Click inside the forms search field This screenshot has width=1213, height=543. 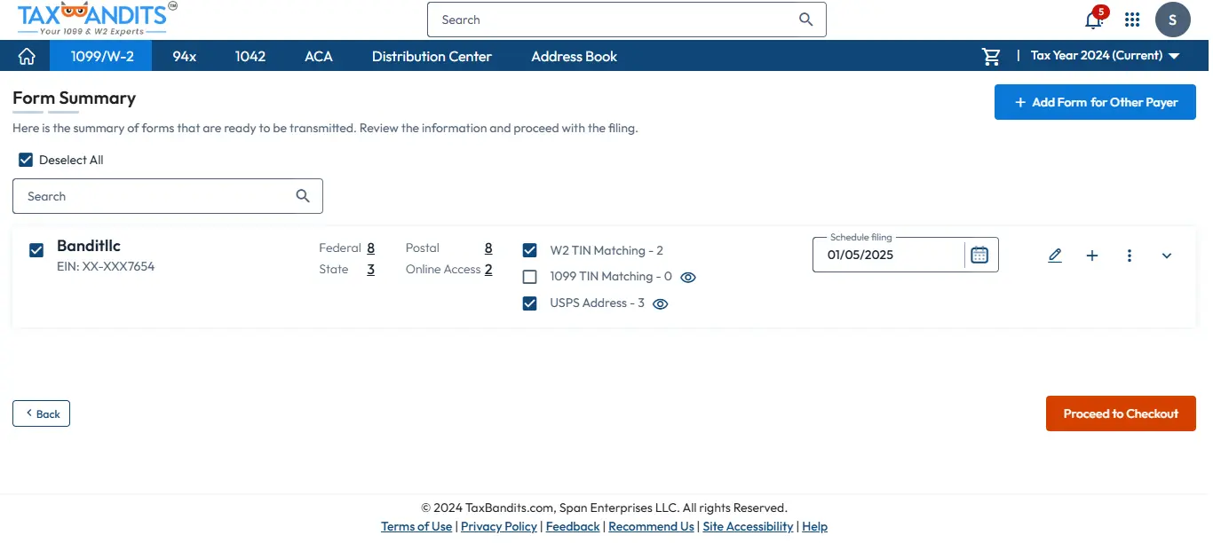[151, 195]
